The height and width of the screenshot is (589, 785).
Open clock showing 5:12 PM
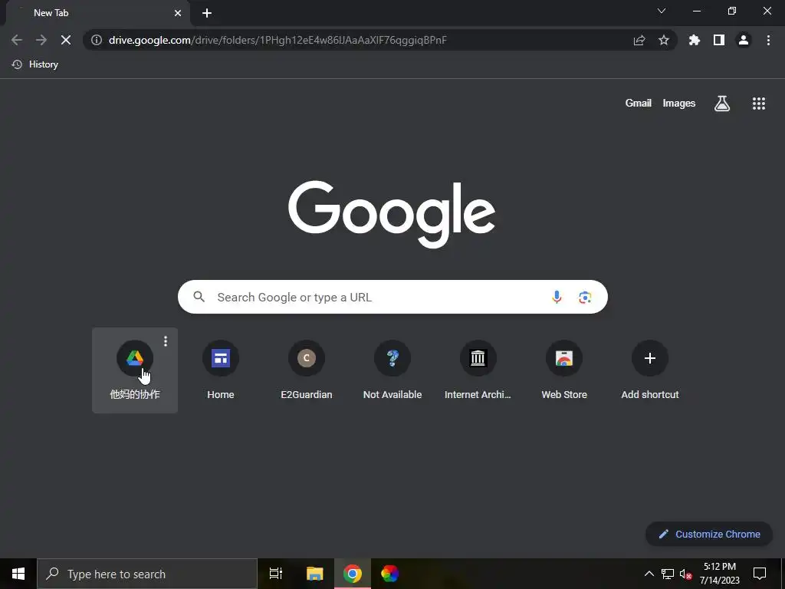[719, 574]
